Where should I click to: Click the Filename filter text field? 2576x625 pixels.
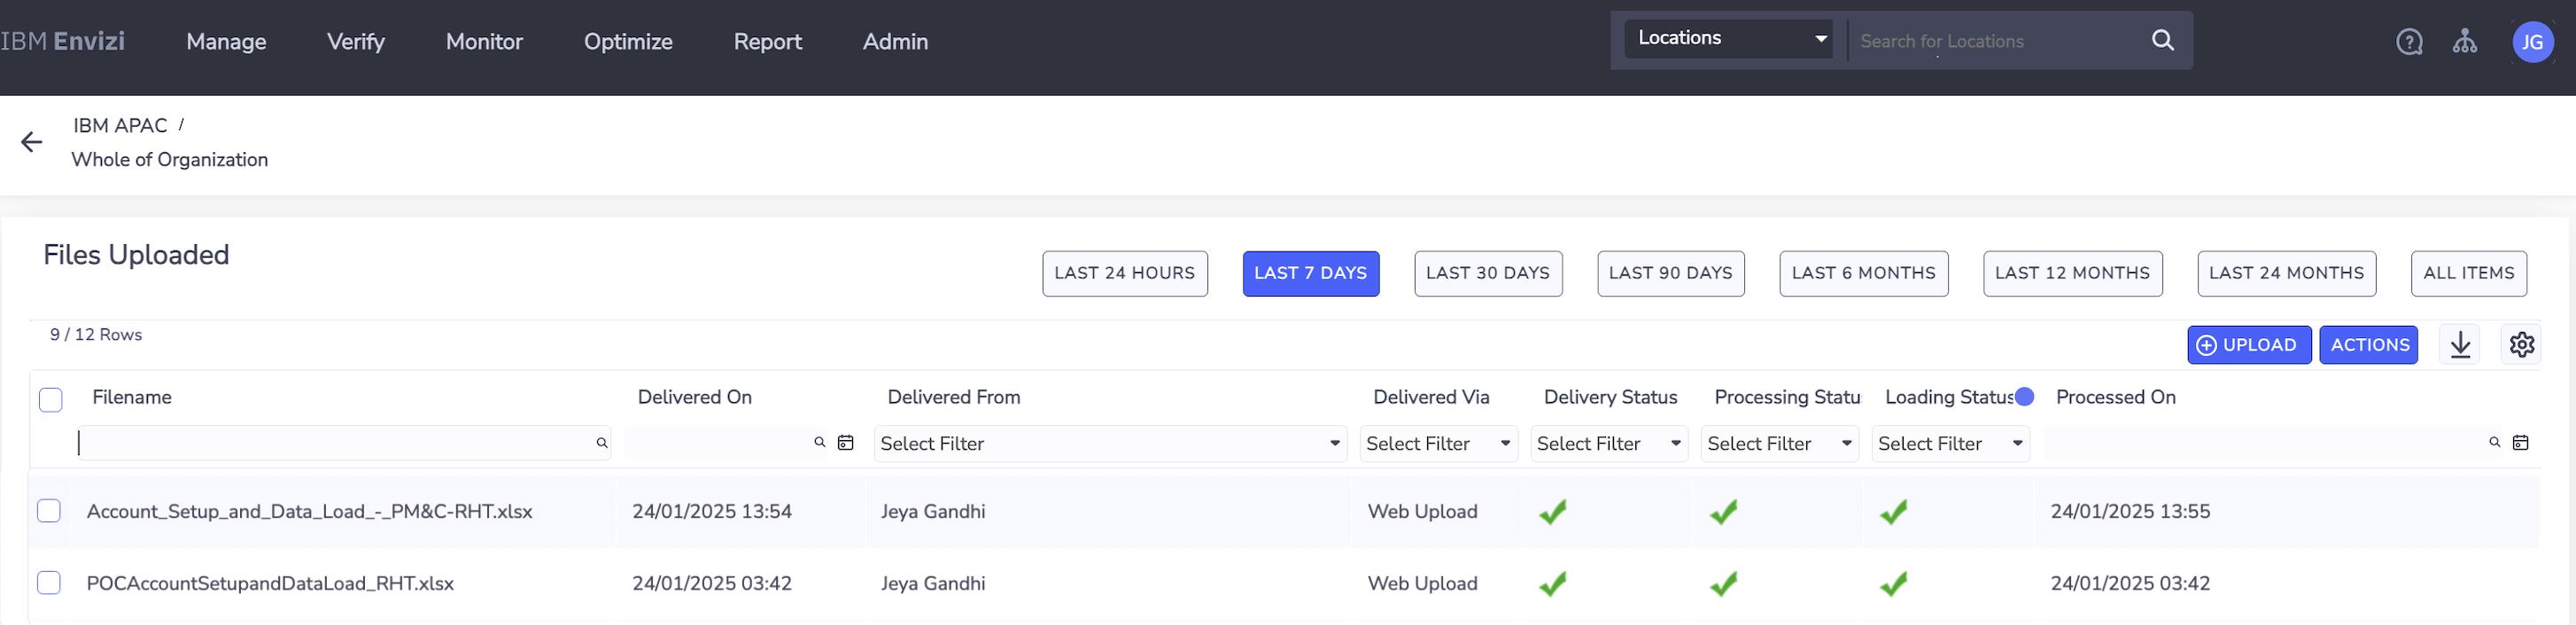point(335,443)
